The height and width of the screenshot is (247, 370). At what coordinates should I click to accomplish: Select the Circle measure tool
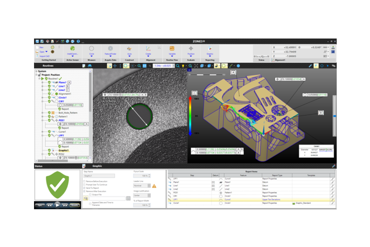point(91,49)
